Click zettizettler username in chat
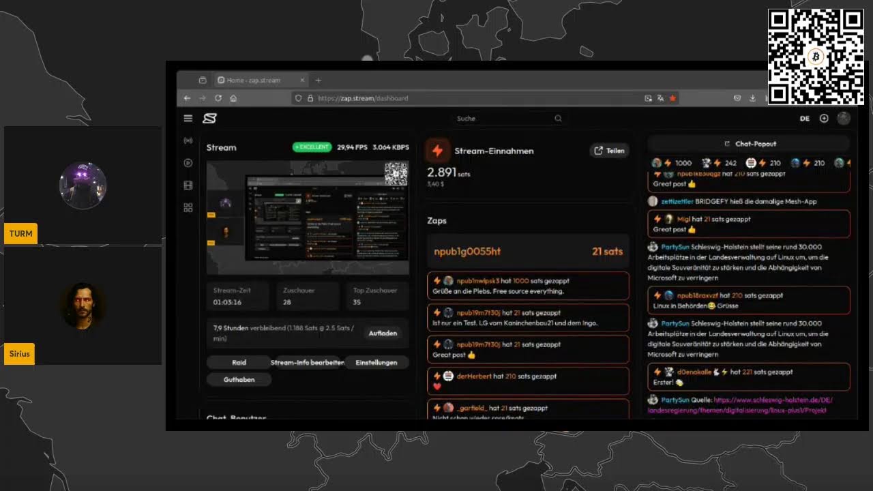 click(x=677, y=201)
